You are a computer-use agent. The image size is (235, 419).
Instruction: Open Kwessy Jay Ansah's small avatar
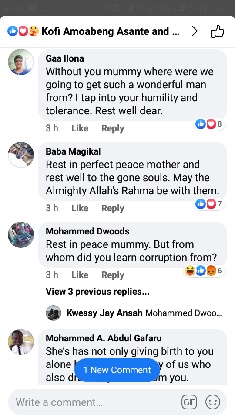tap(54, 313)
